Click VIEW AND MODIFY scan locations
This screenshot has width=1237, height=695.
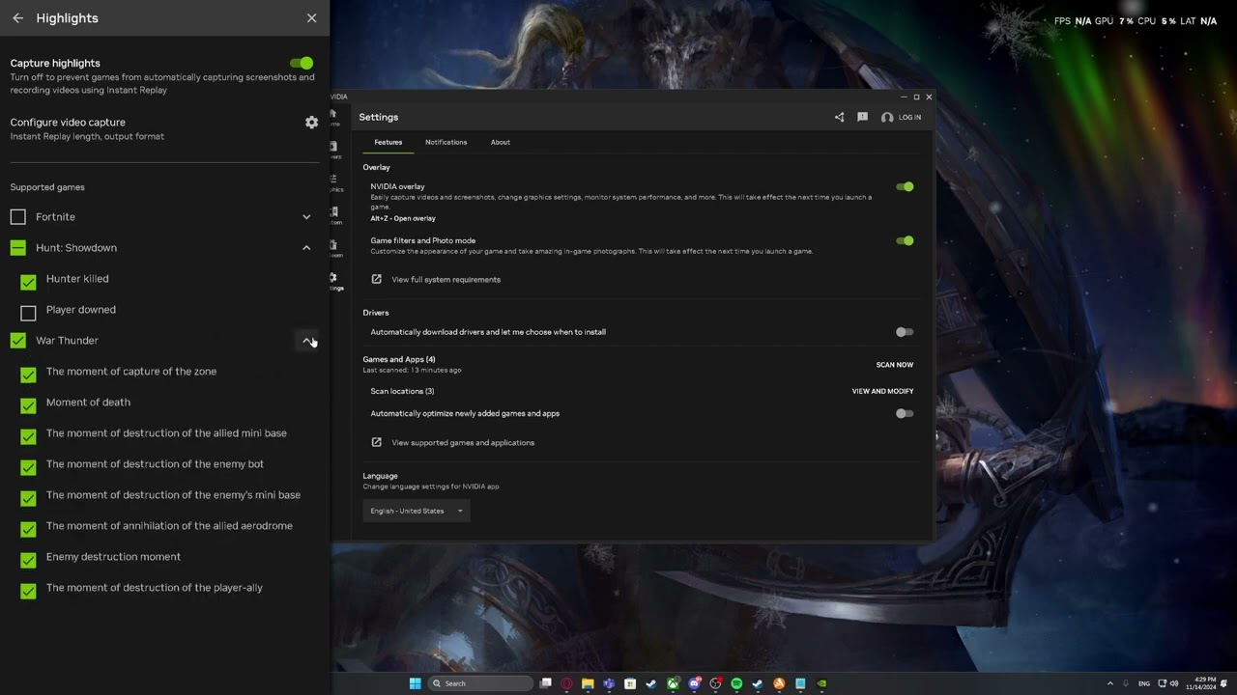[882, 391]
